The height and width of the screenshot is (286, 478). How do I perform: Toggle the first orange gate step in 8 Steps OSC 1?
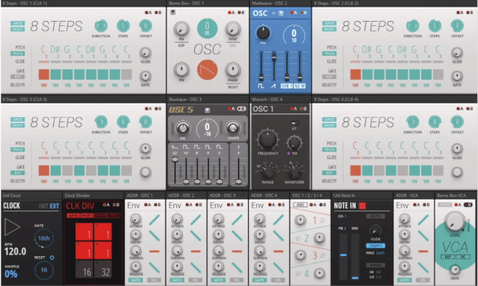pyautogui.click(x=44, y=75)
